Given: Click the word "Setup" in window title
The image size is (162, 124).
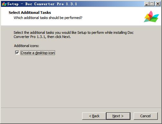Looking at the screenshot, I should 13,4.
